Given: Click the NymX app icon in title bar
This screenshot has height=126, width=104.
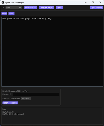Looking at the screenshot, I should pos(3,3).
